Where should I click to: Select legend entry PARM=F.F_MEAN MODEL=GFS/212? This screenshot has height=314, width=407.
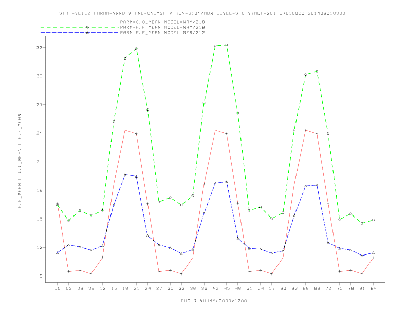pyautogui.click(x=162, y=33)
